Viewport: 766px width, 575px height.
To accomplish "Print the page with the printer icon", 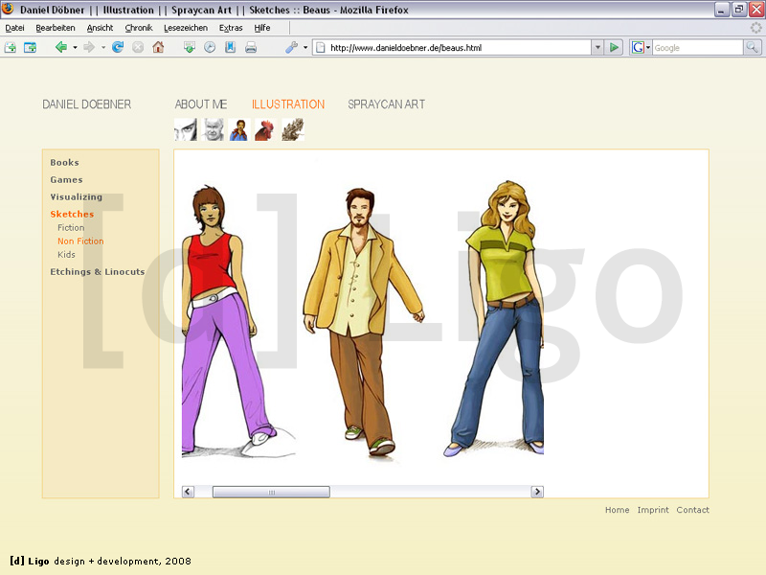I will coord(251,47).
